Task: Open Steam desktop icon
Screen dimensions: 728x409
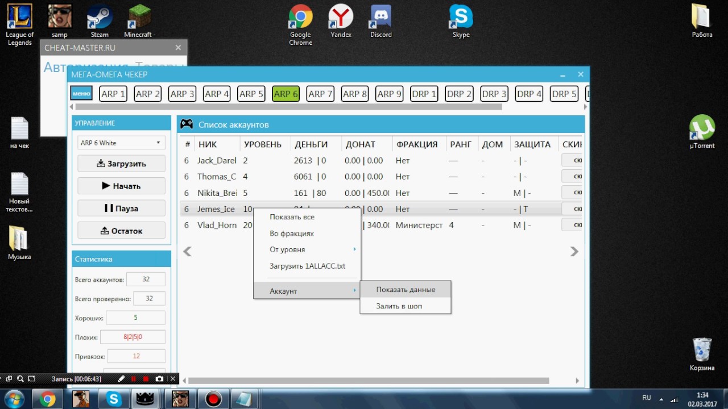Action: click(100, 22)
